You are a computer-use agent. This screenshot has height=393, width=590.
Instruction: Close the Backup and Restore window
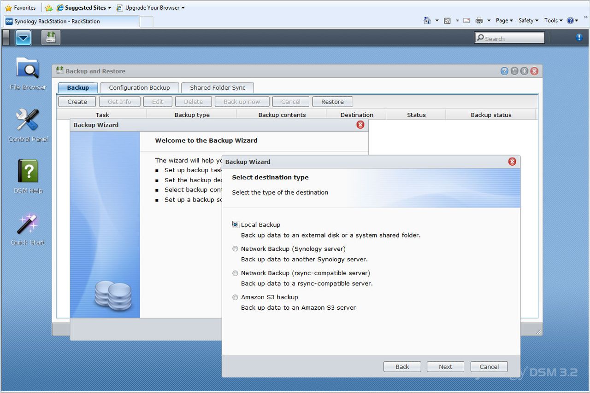(x=534, y=71)
